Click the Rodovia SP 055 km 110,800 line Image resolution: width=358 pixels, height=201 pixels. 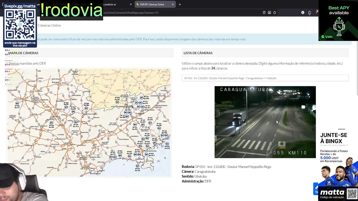[x=226, y=167]
